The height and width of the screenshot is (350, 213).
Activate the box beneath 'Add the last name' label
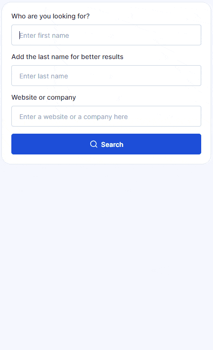[x=106, y=76]
